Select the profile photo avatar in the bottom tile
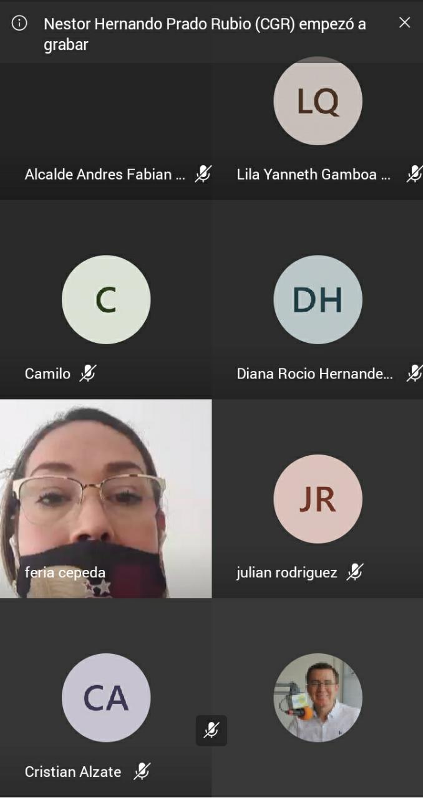 click(x=318, y=698)
